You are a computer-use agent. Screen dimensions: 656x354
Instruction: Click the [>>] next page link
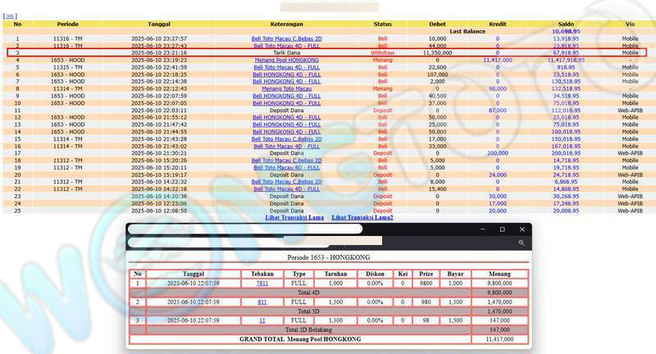click(x=10, y=16)
